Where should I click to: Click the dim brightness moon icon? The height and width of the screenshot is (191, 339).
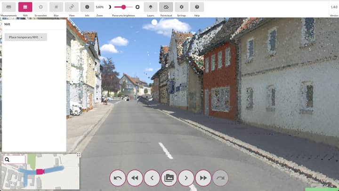(110, 7)
